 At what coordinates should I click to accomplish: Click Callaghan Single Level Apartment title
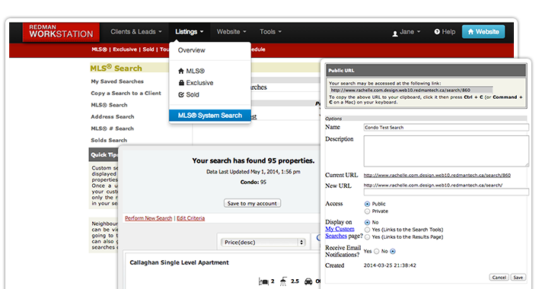coord(179,262)
